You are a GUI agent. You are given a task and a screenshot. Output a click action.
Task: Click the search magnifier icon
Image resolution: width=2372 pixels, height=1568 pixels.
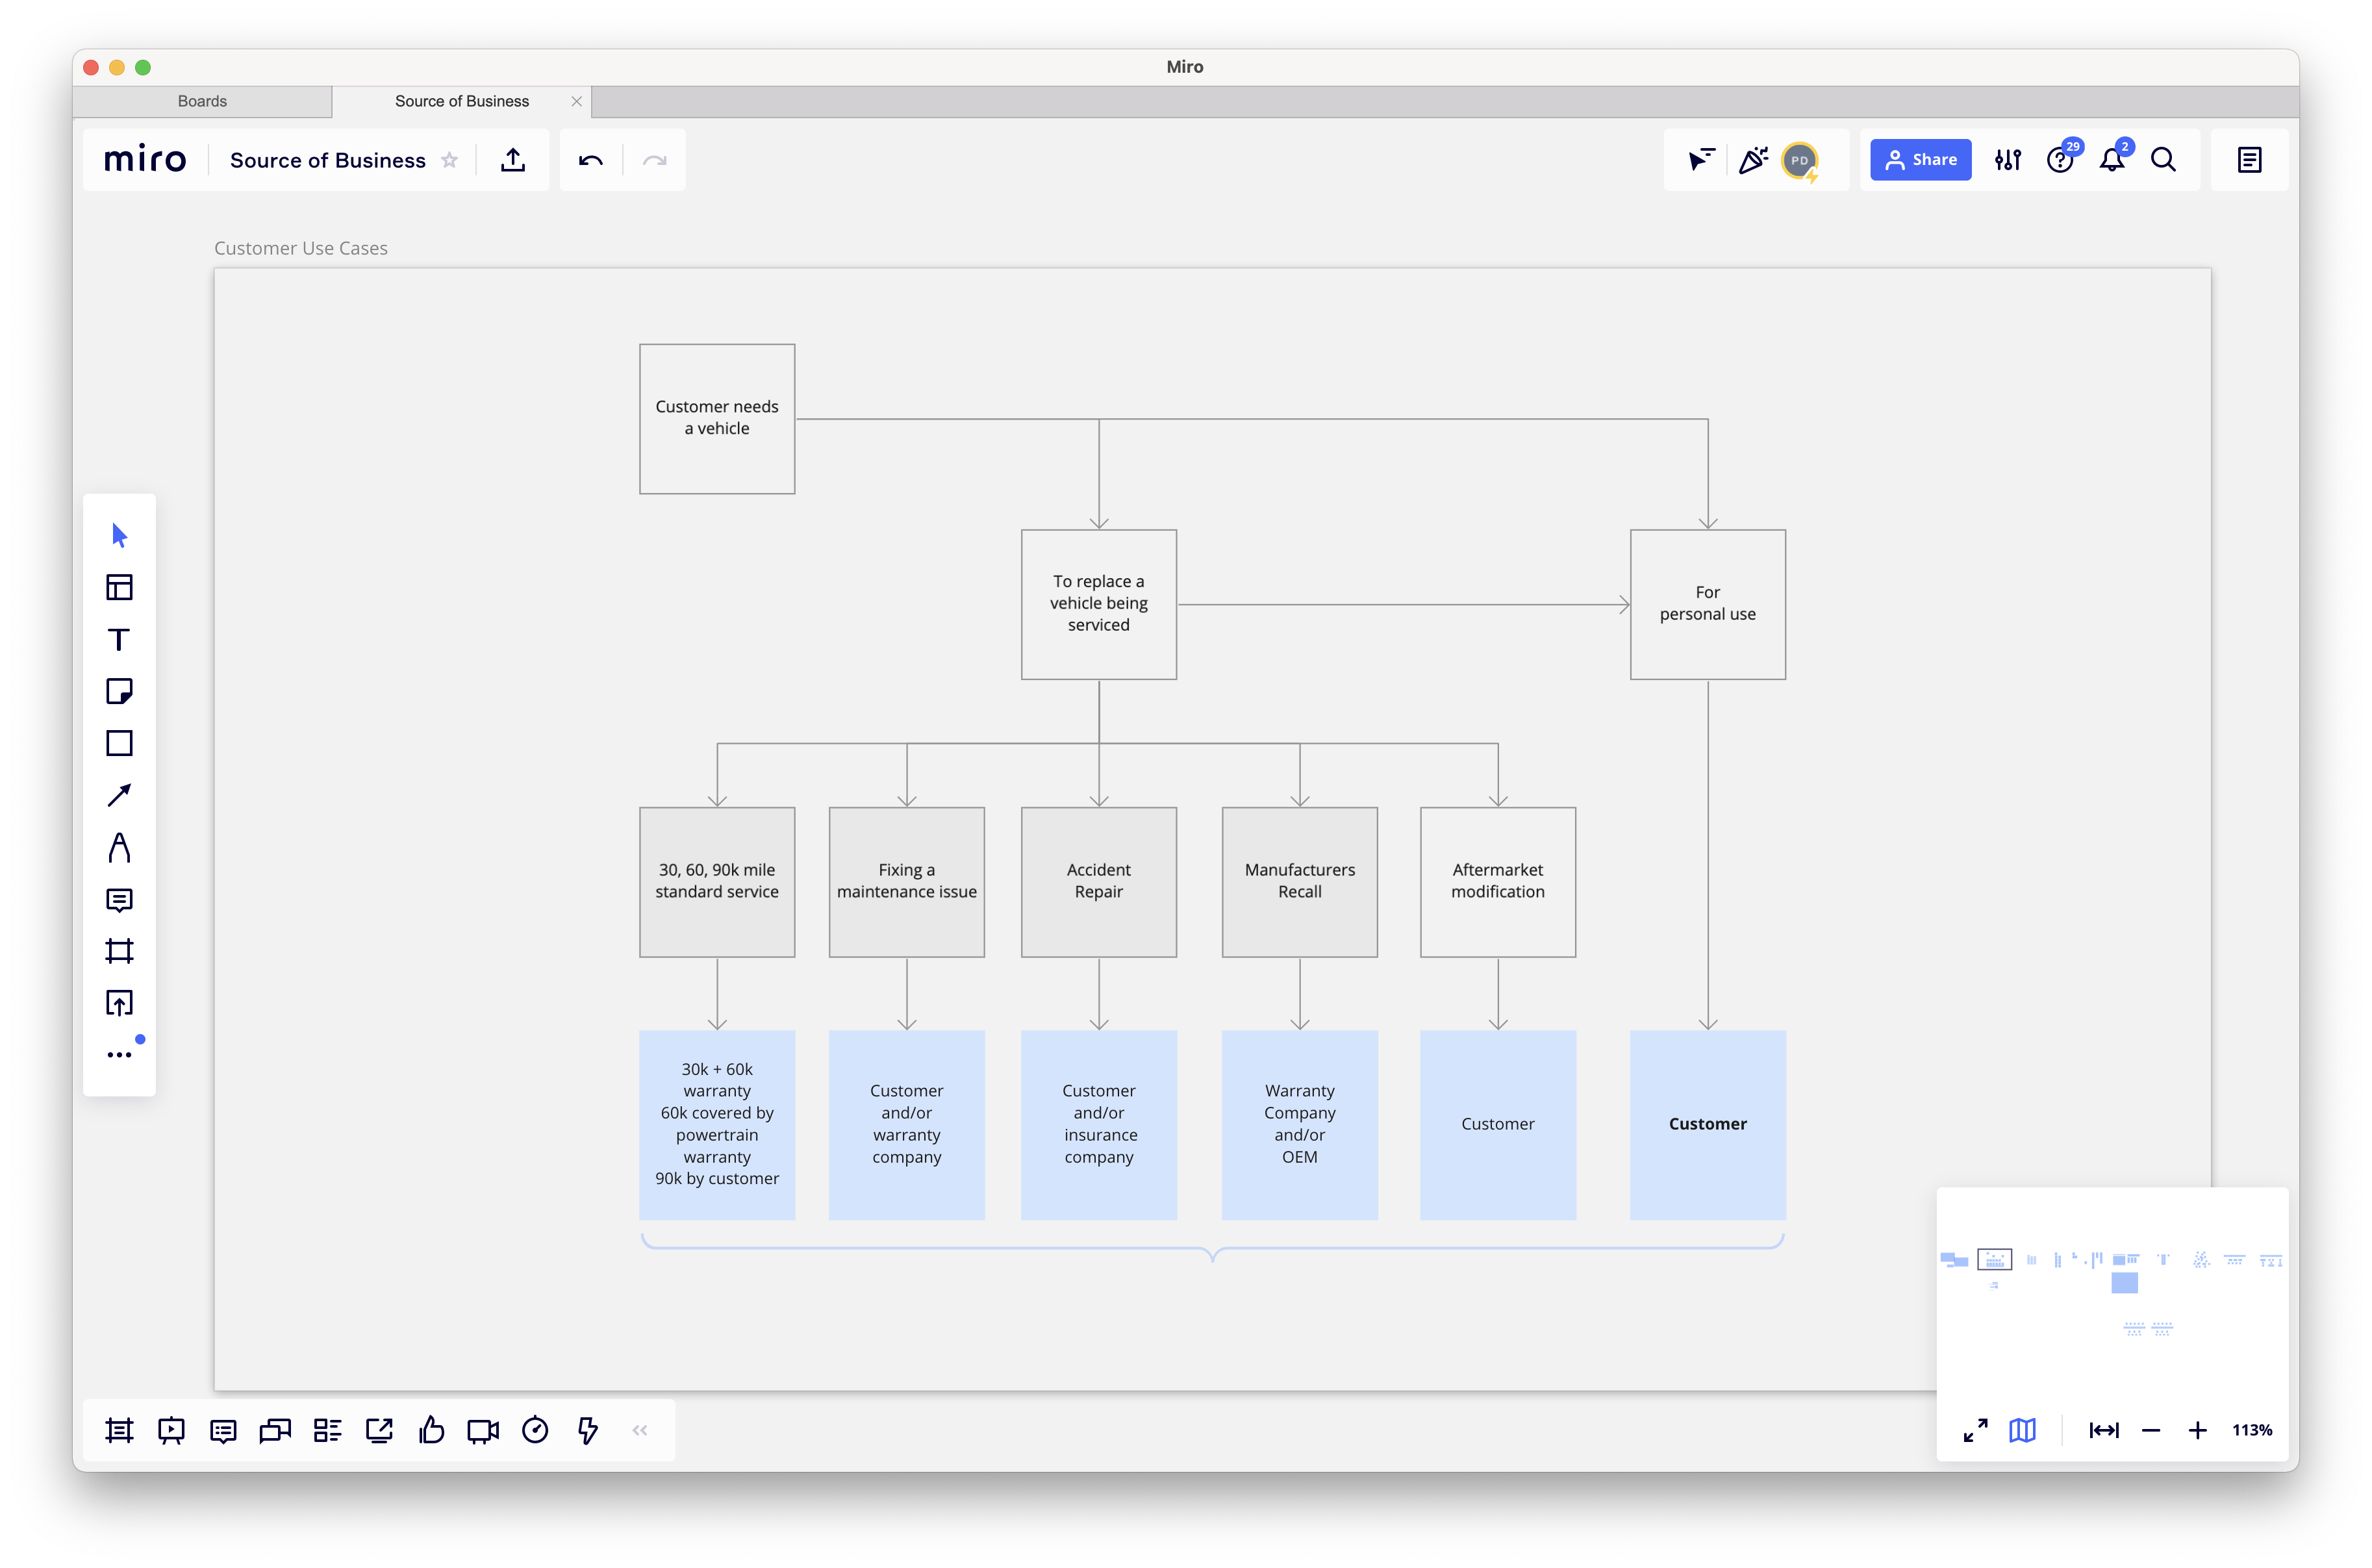tap(2163, 160)
